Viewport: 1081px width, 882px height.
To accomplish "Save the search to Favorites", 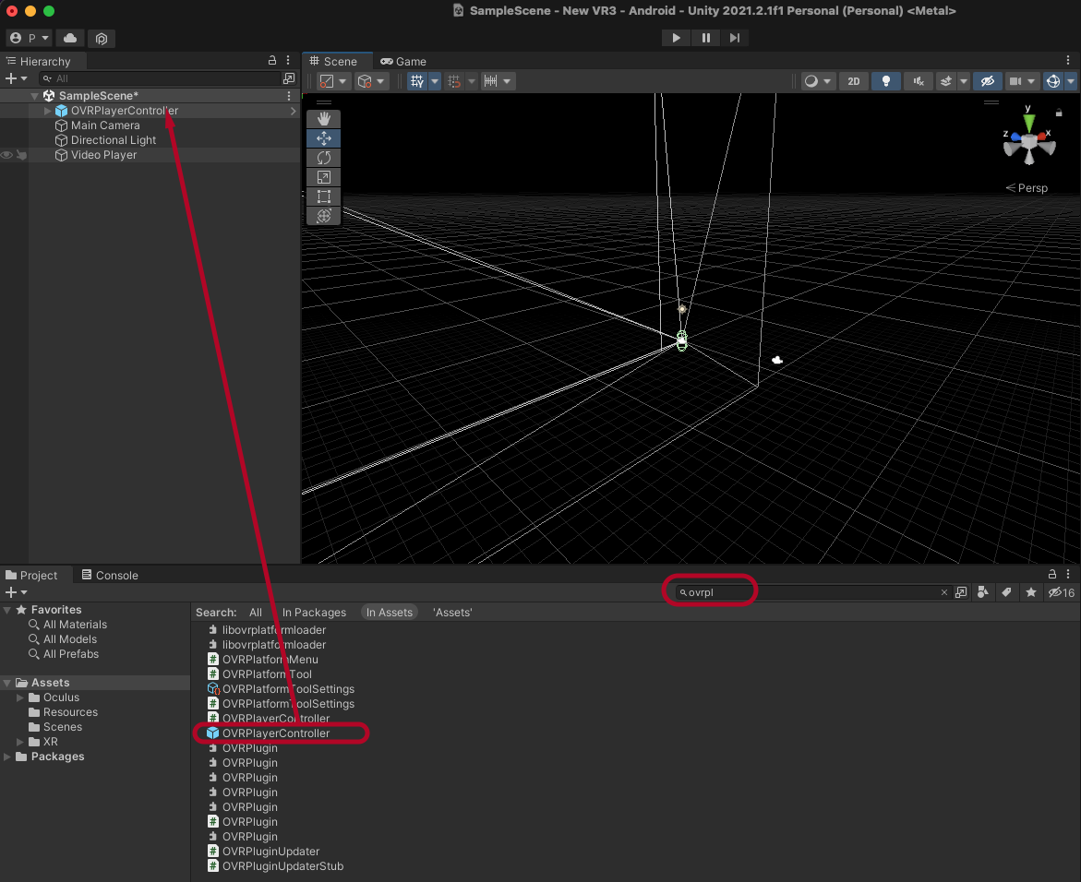I will [x=1030, y=592].
